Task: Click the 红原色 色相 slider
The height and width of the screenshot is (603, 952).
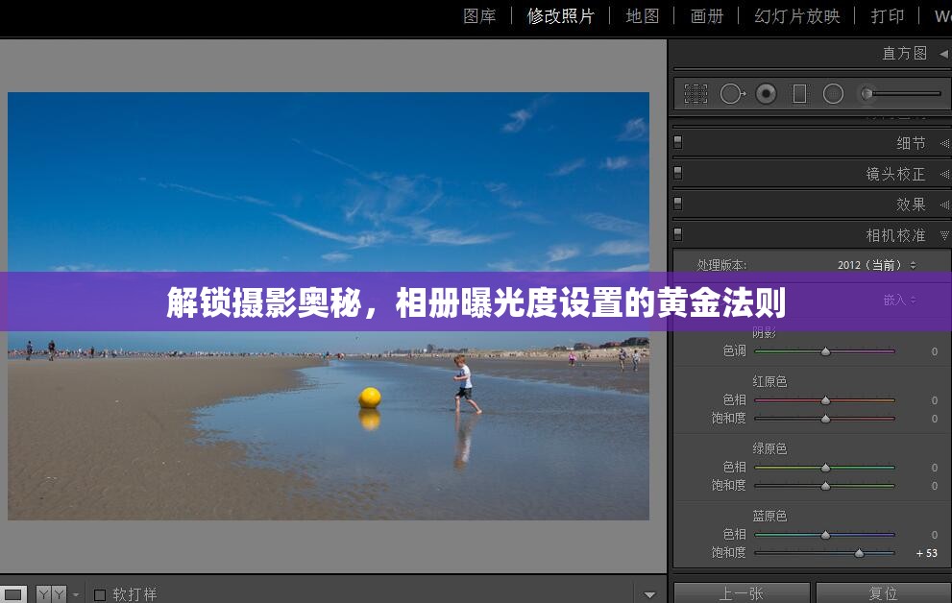Action: 824,400
